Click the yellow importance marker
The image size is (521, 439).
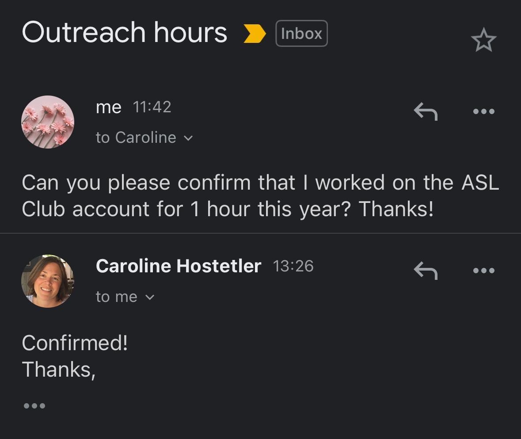coord(255,34)
